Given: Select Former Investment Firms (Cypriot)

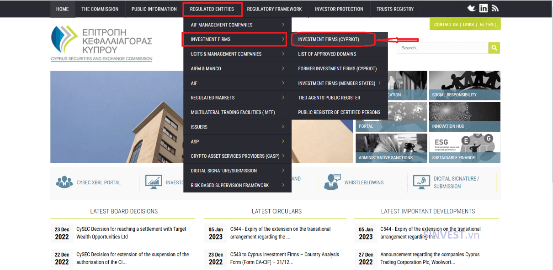Looking at the screenshot, I should click(340, 68).
